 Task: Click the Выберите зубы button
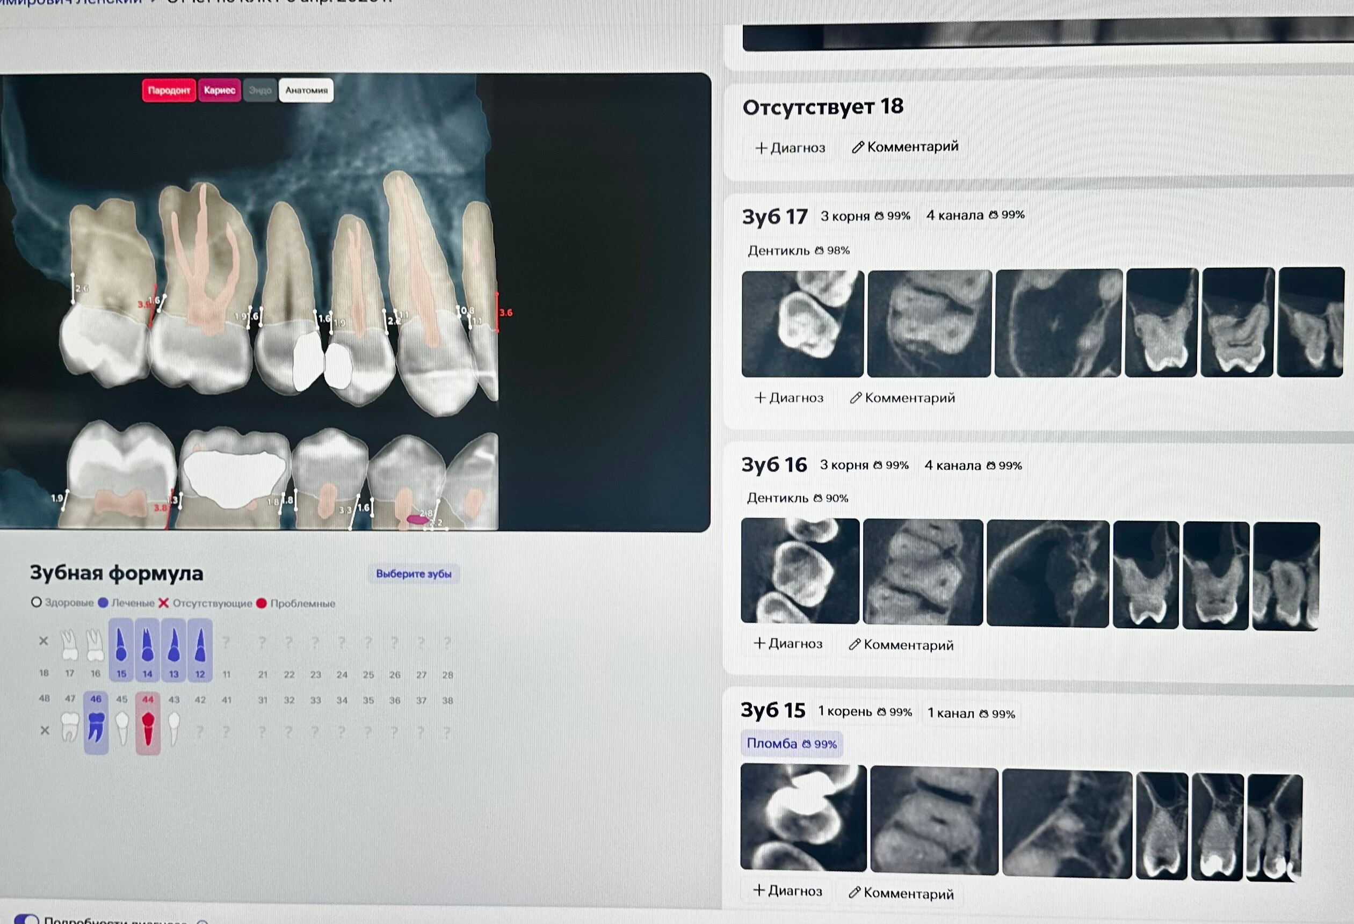[413, 573]
